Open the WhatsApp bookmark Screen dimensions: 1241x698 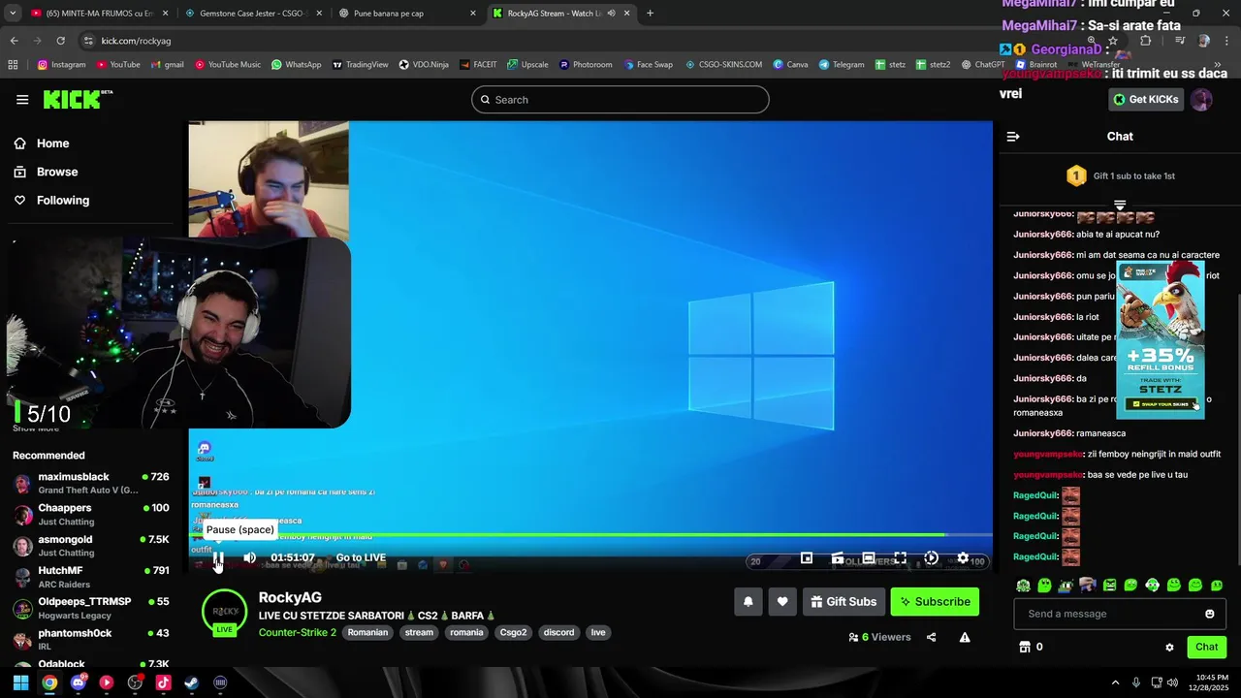pos(296,65)
